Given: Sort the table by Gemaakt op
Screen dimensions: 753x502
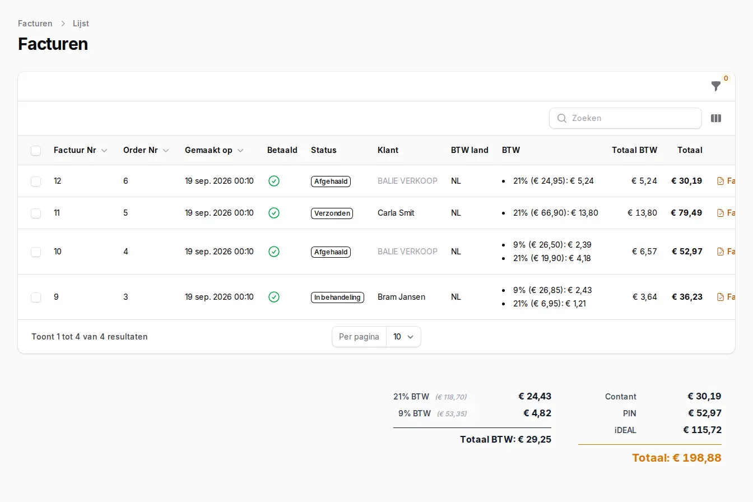Looking at the screenshot, I should [x=214, y=150].
